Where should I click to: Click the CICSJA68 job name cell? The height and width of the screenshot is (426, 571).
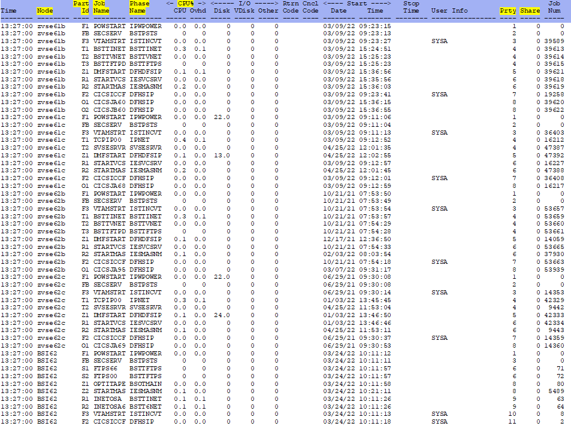[108, 185]
